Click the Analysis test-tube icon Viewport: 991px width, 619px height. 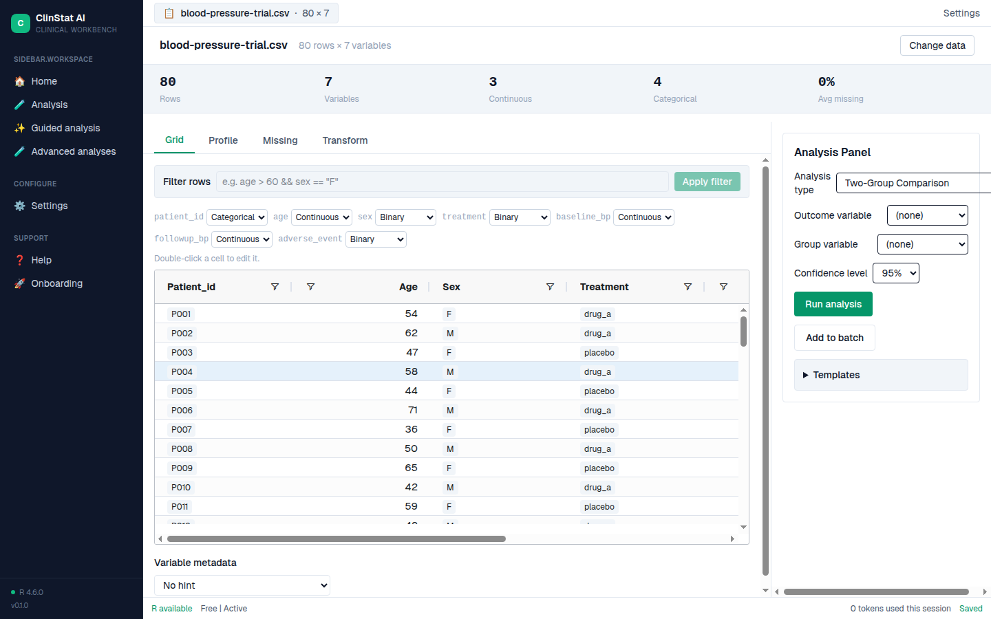coord(19,105)
